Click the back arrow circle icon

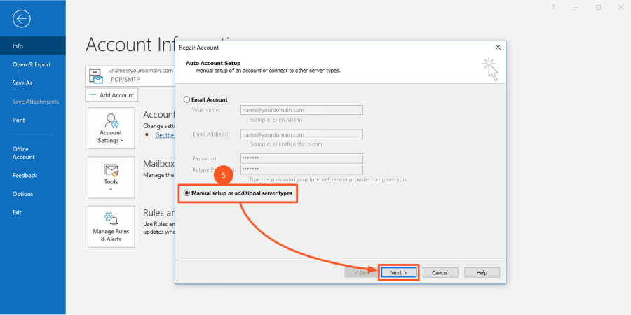click(x=22, y=19)
